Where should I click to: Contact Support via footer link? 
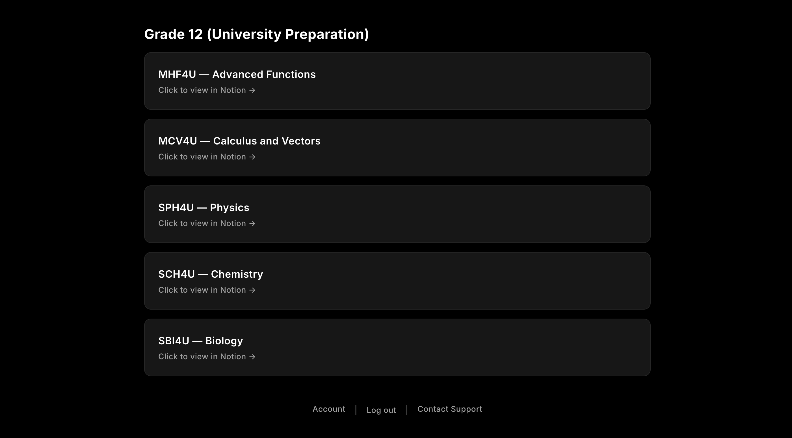point(449,409)
